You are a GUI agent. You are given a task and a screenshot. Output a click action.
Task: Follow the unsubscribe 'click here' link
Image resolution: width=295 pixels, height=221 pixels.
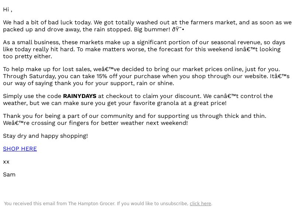(x=200, y=204)
